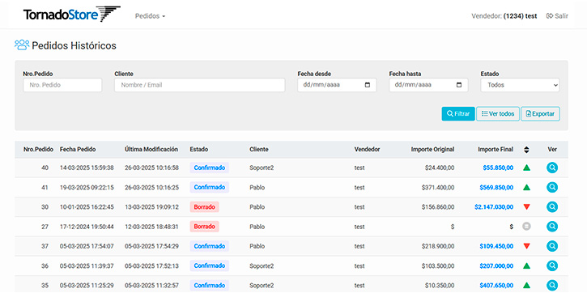Click the Importe Original column header

point(433,149)
